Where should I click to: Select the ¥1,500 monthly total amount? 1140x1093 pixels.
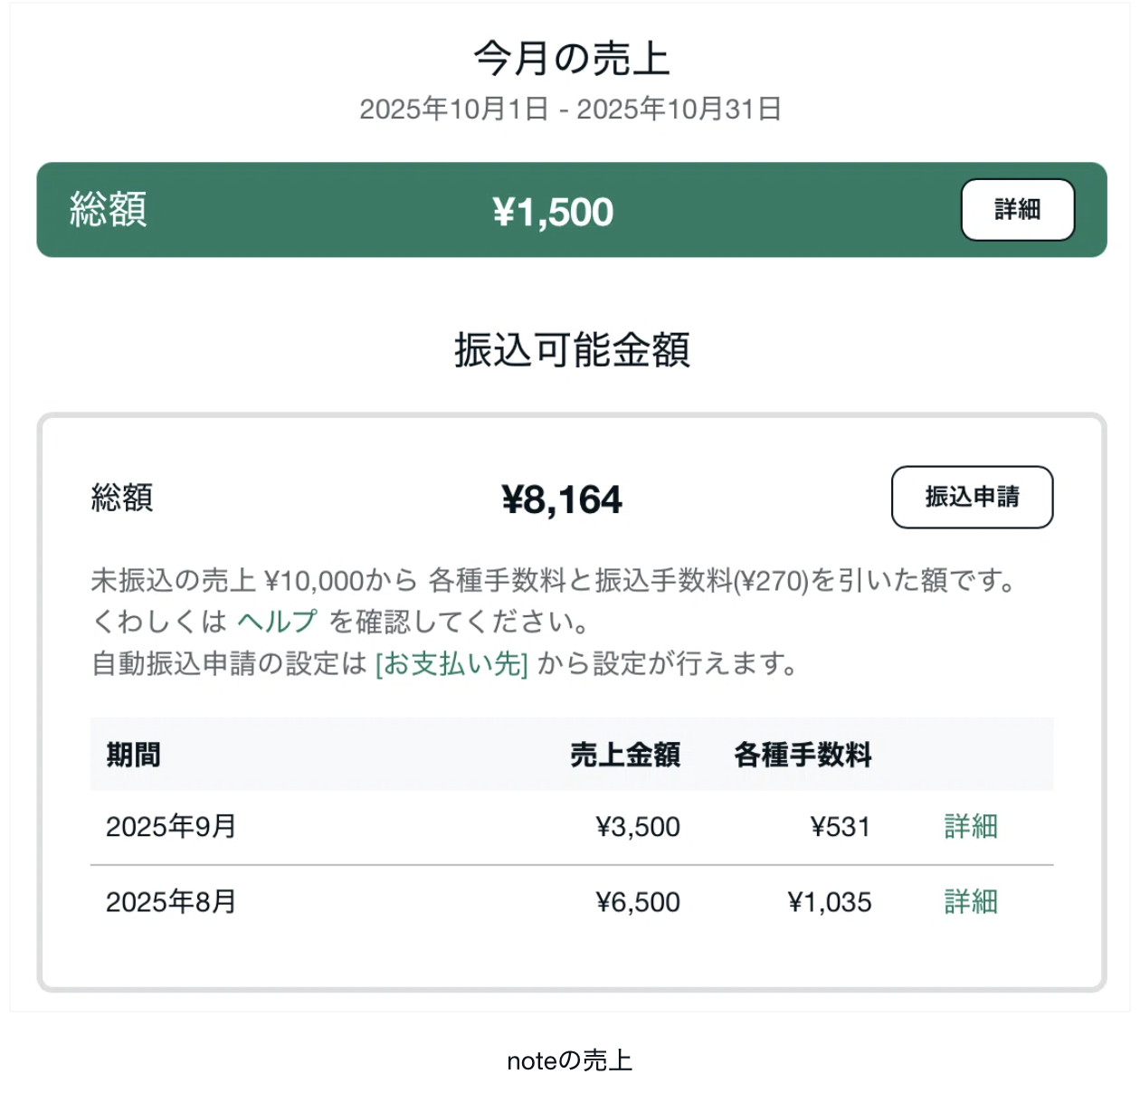point(553,213)
